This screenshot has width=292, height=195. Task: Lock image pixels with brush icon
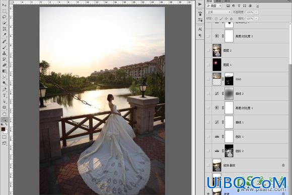coord(221,19)
